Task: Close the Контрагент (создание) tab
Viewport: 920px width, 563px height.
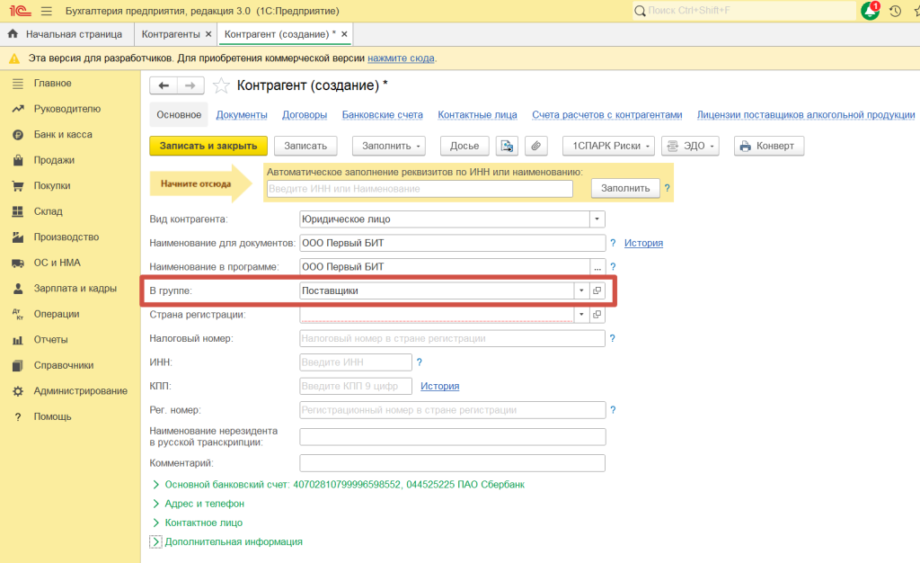Action: click(x=344, y=33)
